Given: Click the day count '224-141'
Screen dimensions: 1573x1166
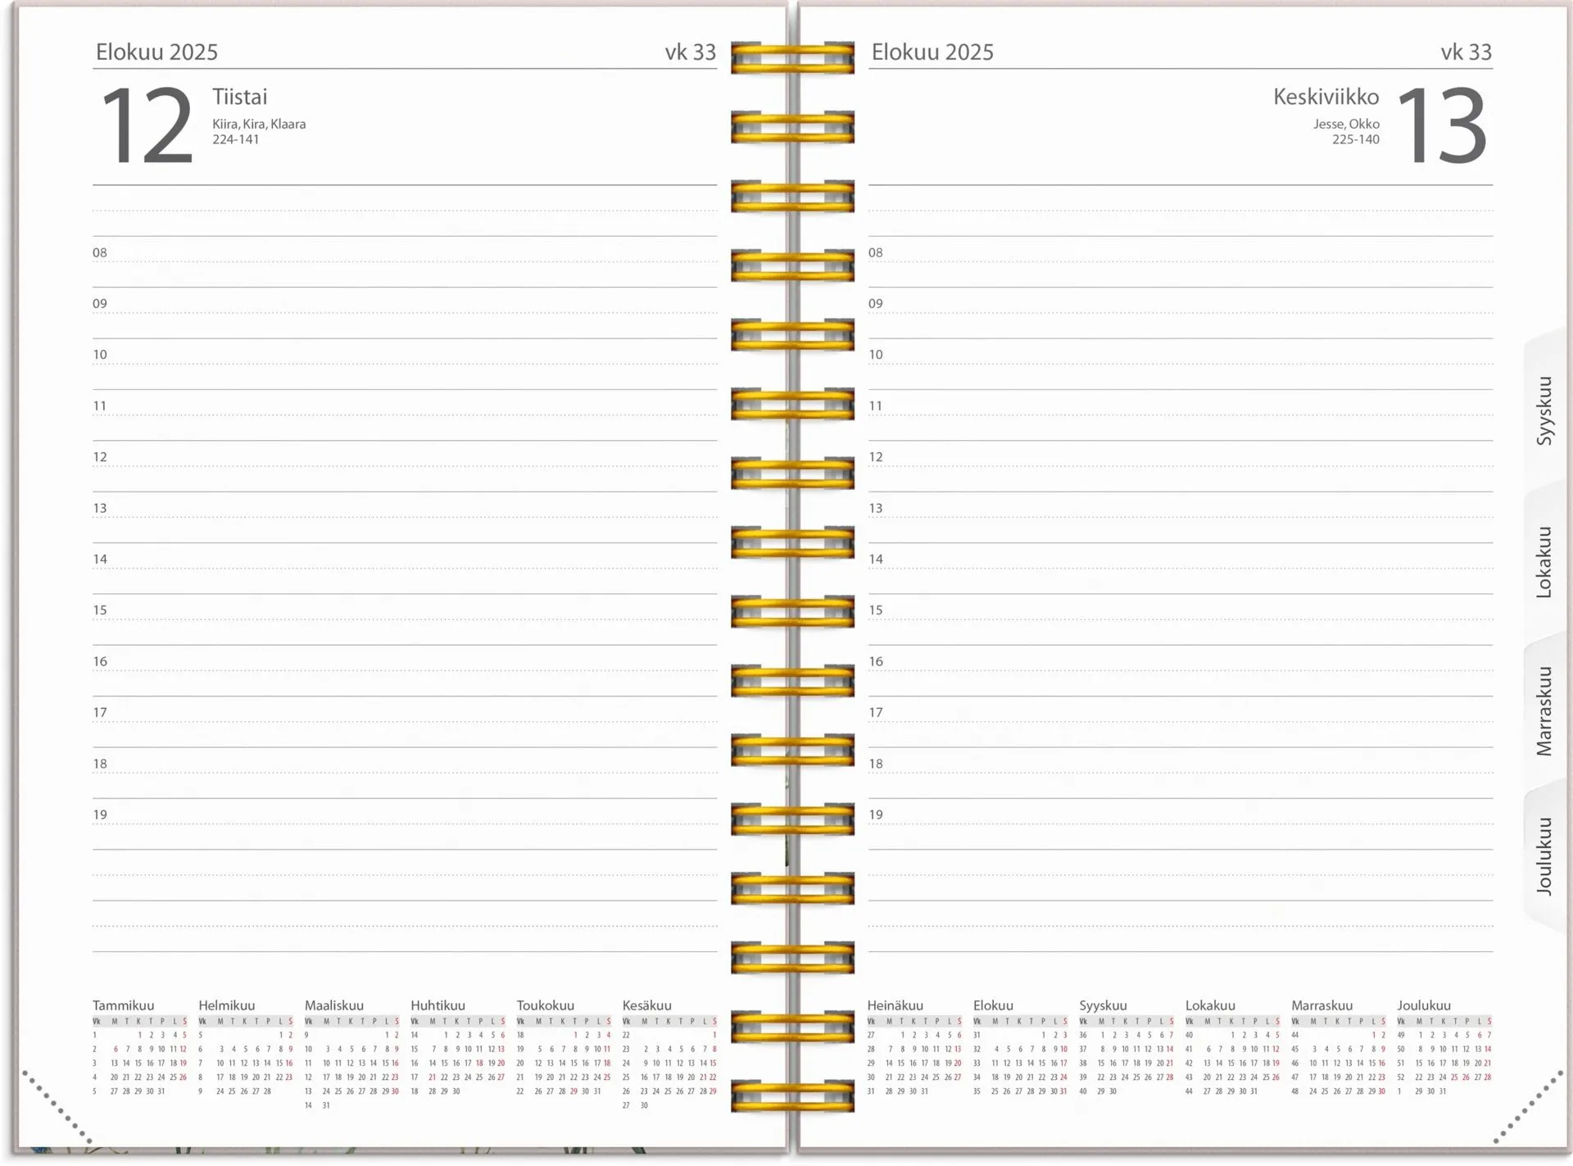Looking at the screenshot, I should pos(236,139).
